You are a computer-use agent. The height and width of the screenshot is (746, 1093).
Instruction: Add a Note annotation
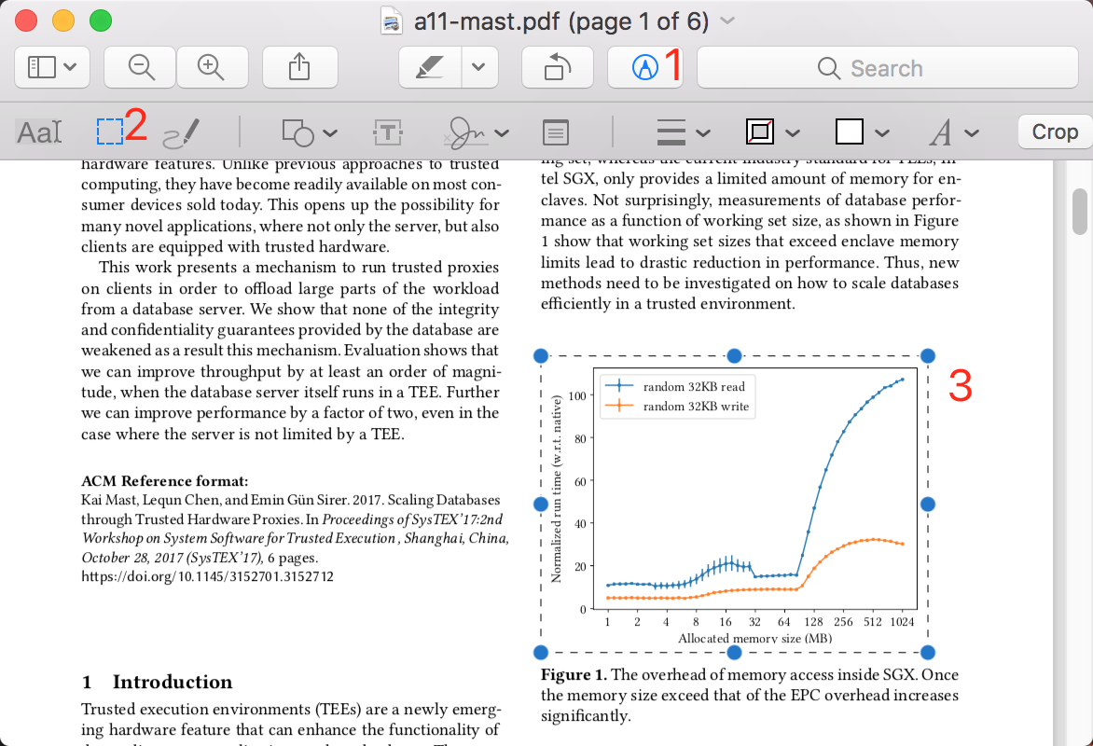click(x=555, y=131)
